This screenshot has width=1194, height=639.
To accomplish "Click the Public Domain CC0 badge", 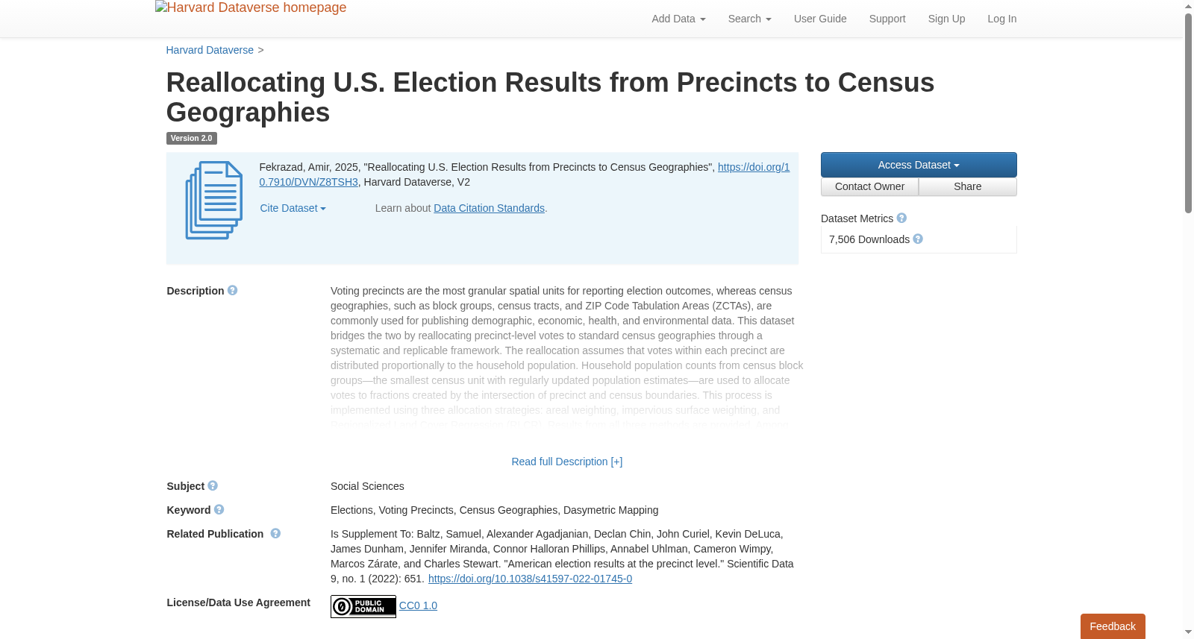I will click(x=363, y=606).
